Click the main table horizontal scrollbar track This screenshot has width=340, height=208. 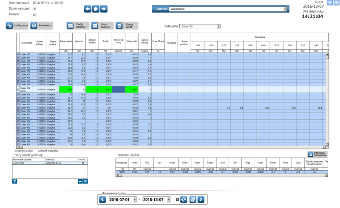[x=171, y=147]
